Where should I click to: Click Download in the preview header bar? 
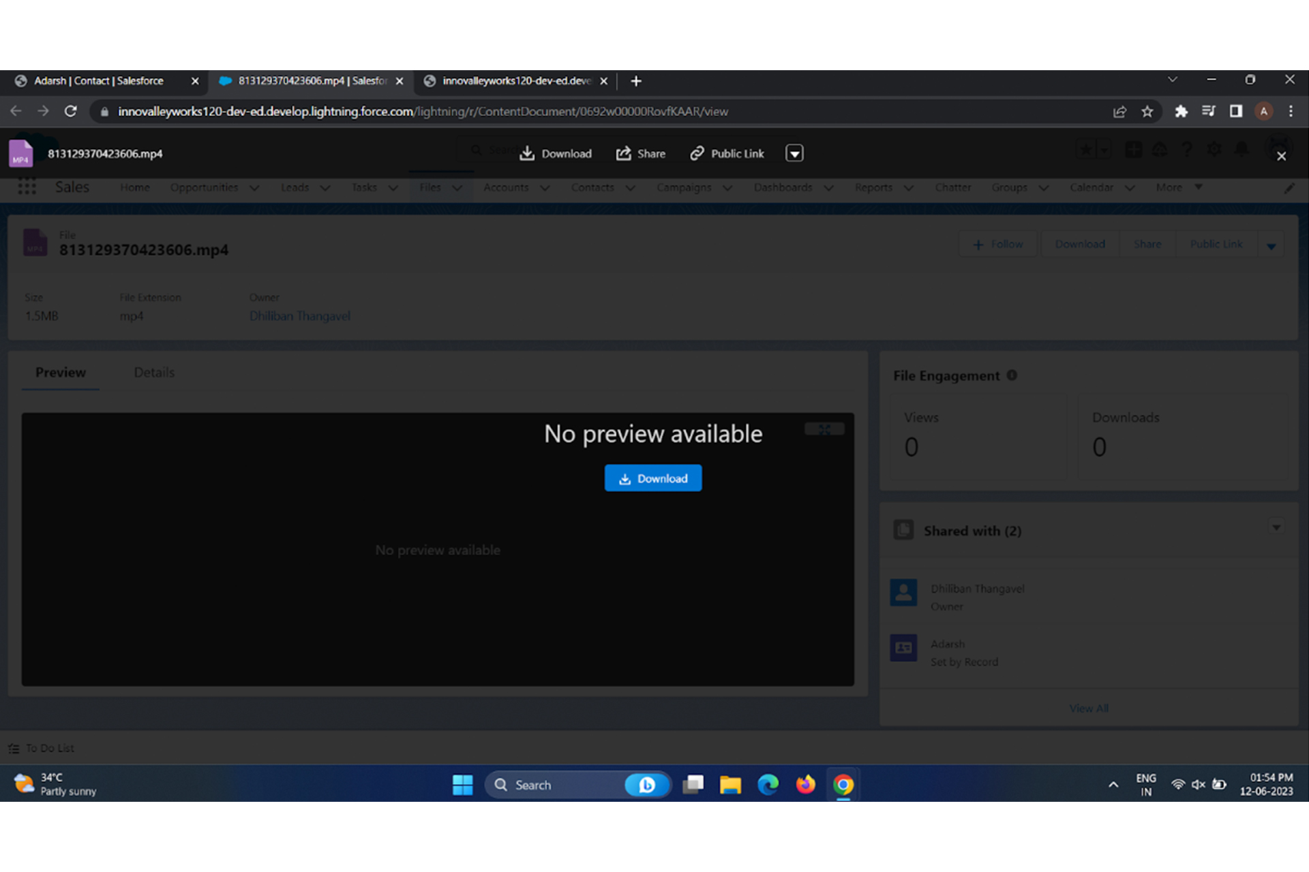pos(556,153)
